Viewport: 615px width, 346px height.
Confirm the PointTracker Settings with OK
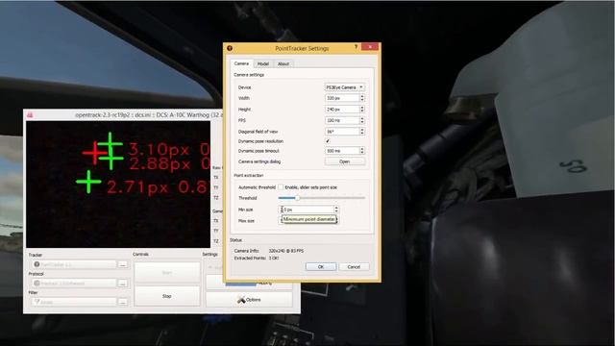coord(320,267)
